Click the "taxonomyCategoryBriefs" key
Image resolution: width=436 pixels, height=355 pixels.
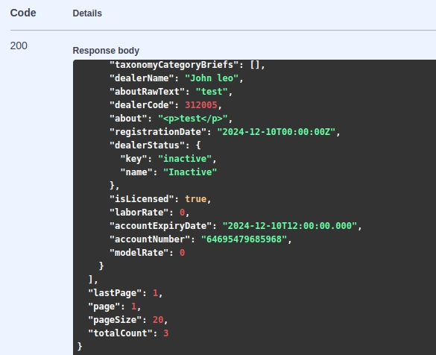point(174,65)
